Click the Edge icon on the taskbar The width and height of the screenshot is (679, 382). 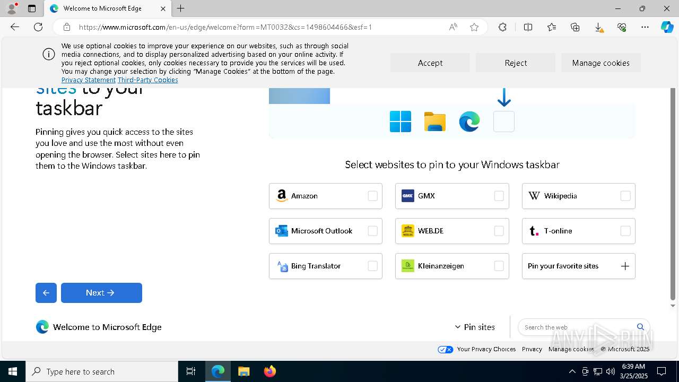pos(218,371)
